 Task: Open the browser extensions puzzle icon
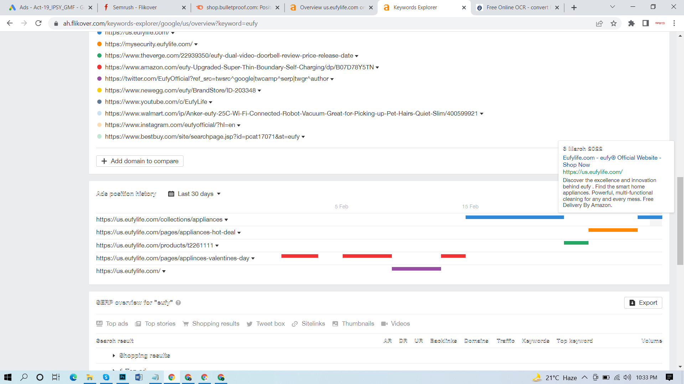[631, 23]
